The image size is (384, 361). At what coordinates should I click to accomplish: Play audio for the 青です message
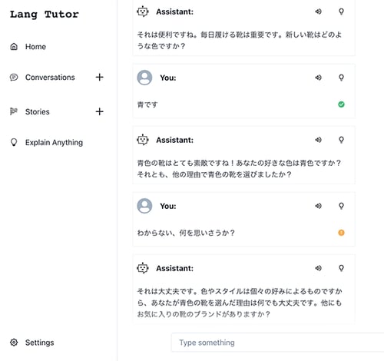point(318,78)
